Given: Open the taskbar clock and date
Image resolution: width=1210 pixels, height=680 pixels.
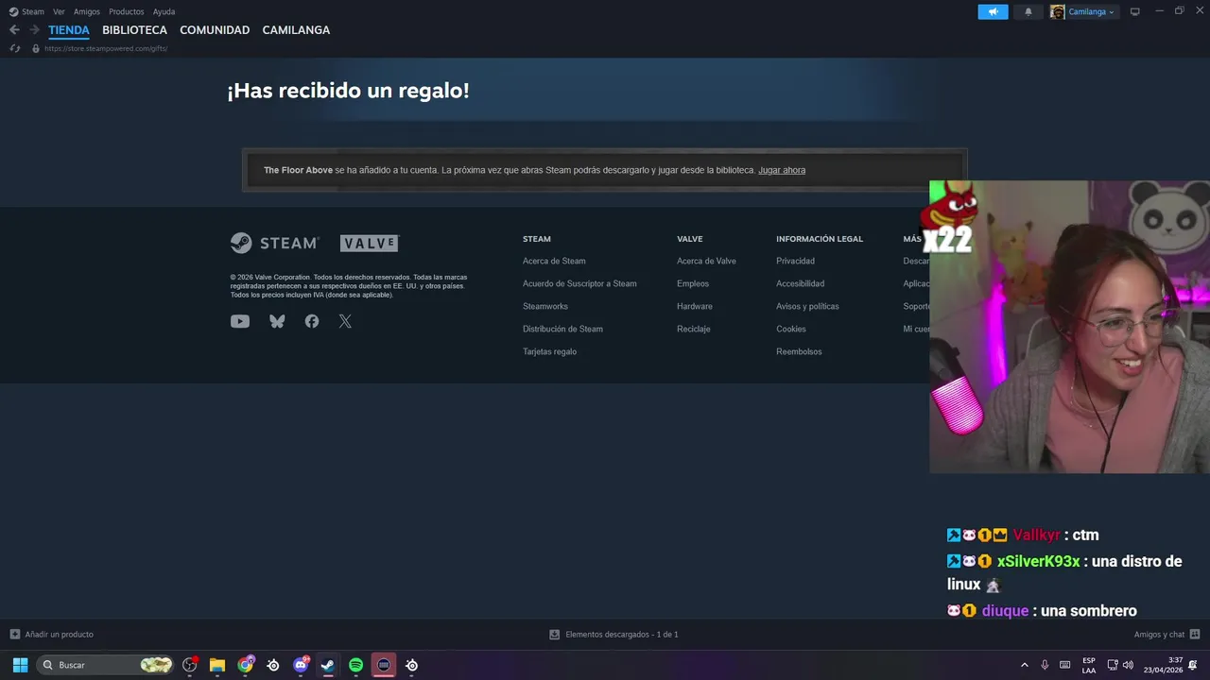Looking at the screenshot, I should 1163,665.
